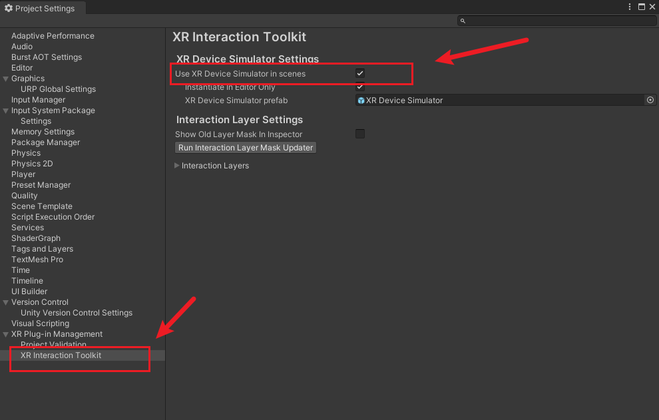This screenshot has width=659, height=420.
Task: Open ShaderGraph settings
Action: 36,238
